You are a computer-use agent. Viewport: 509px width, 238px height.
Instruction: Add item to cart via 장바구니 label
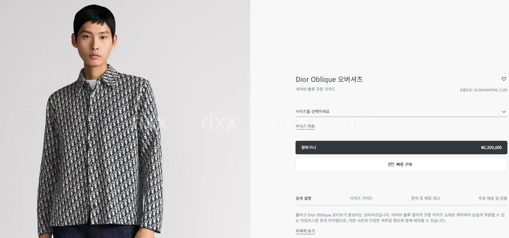coord(308,147)
